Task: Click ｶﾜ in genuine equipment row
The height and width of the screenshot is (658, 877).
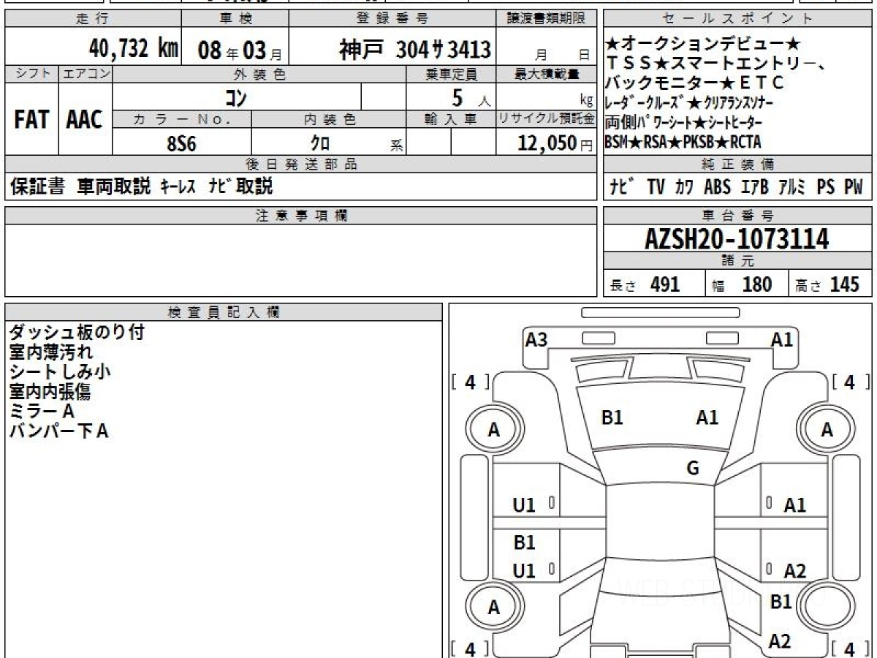Action: (684, 187)
